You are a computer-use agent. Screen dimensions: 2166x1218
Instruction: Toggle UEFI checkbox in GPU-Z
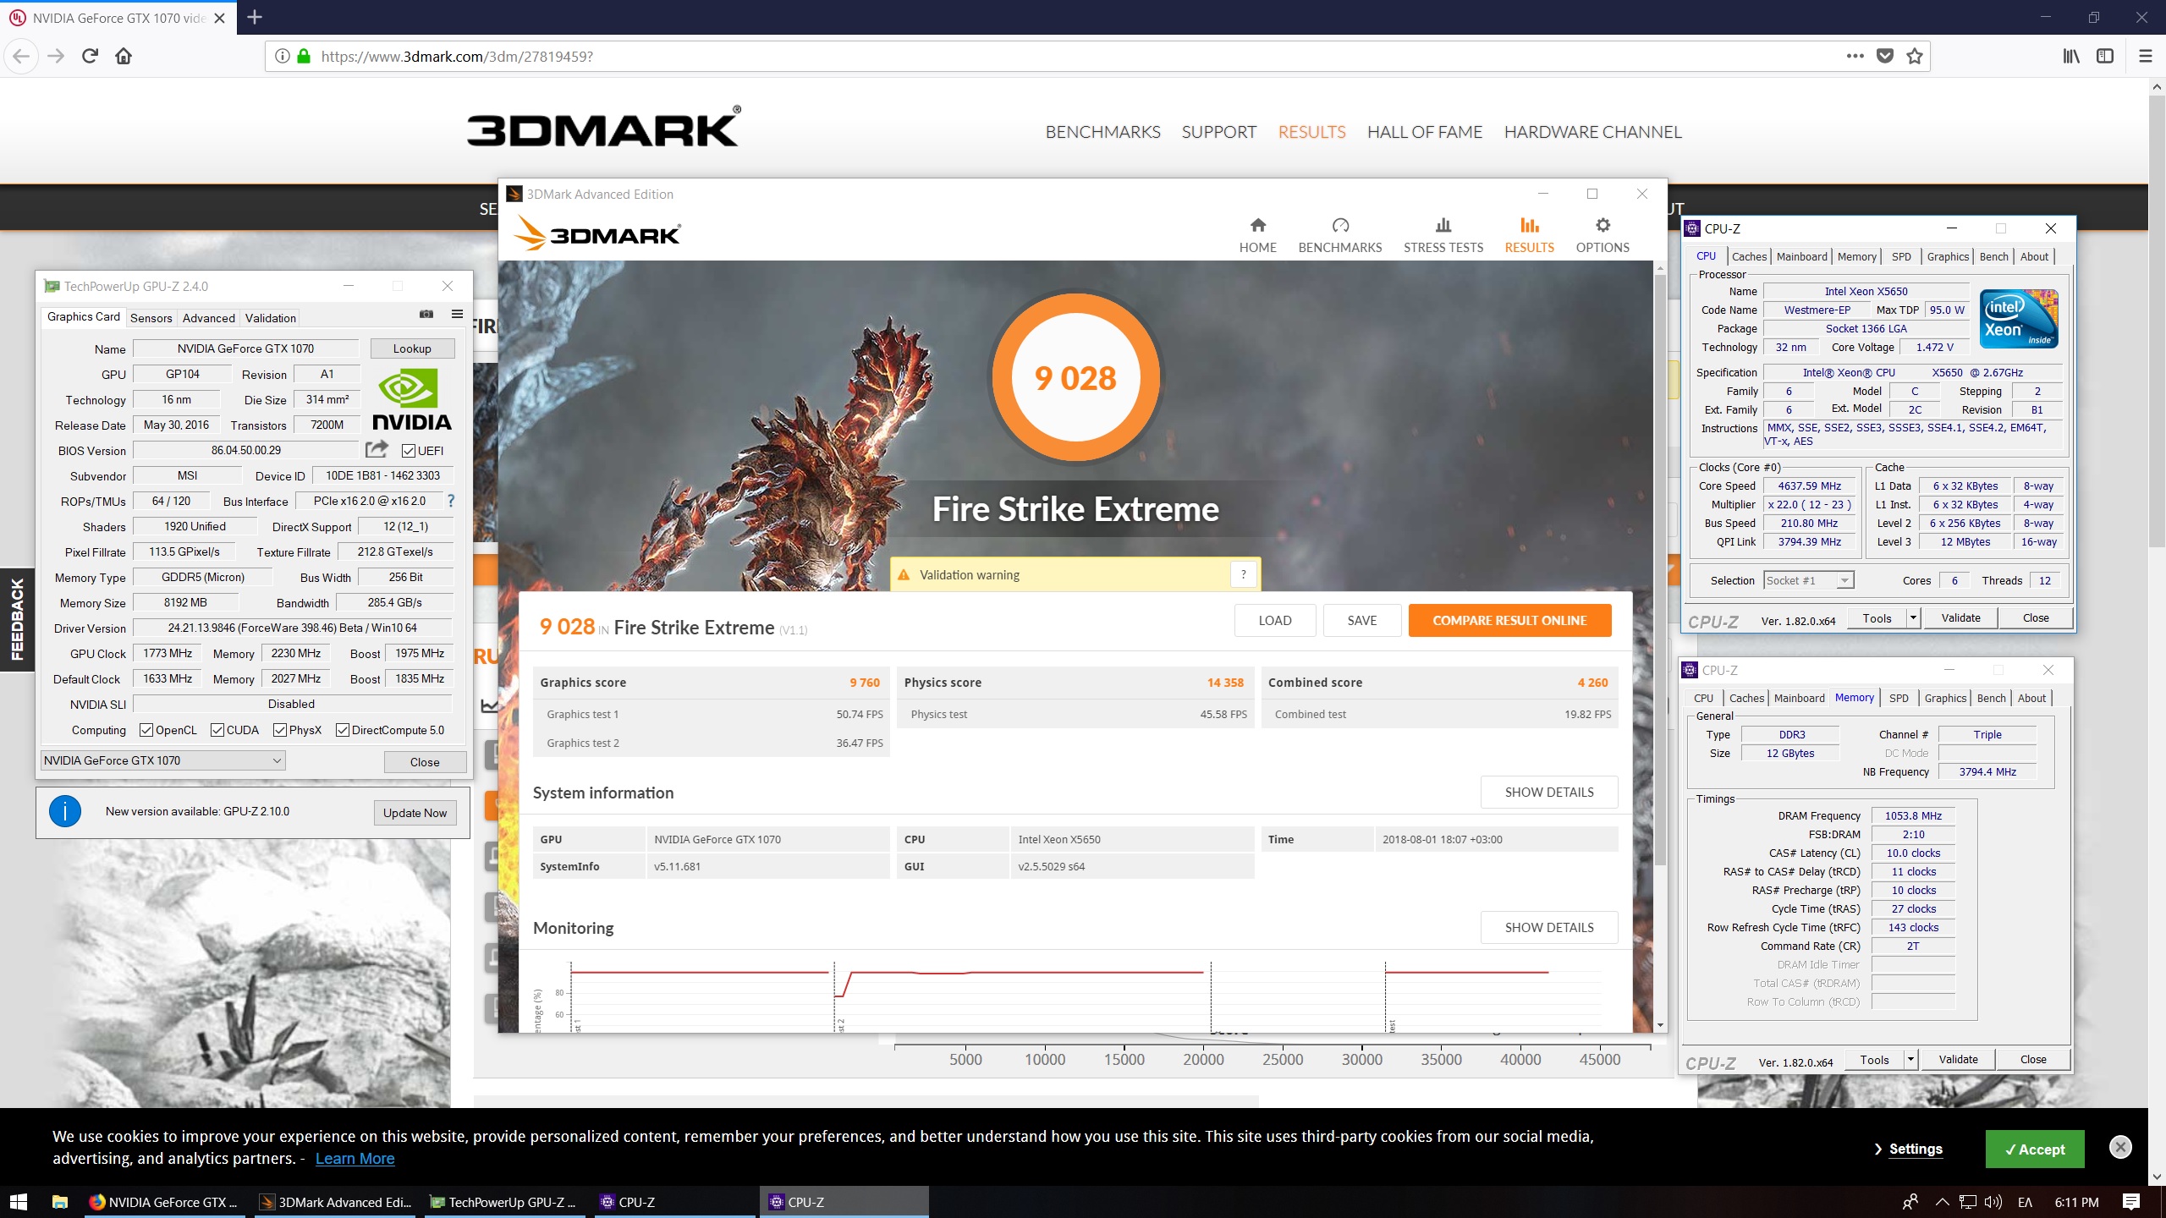(409, 451)
